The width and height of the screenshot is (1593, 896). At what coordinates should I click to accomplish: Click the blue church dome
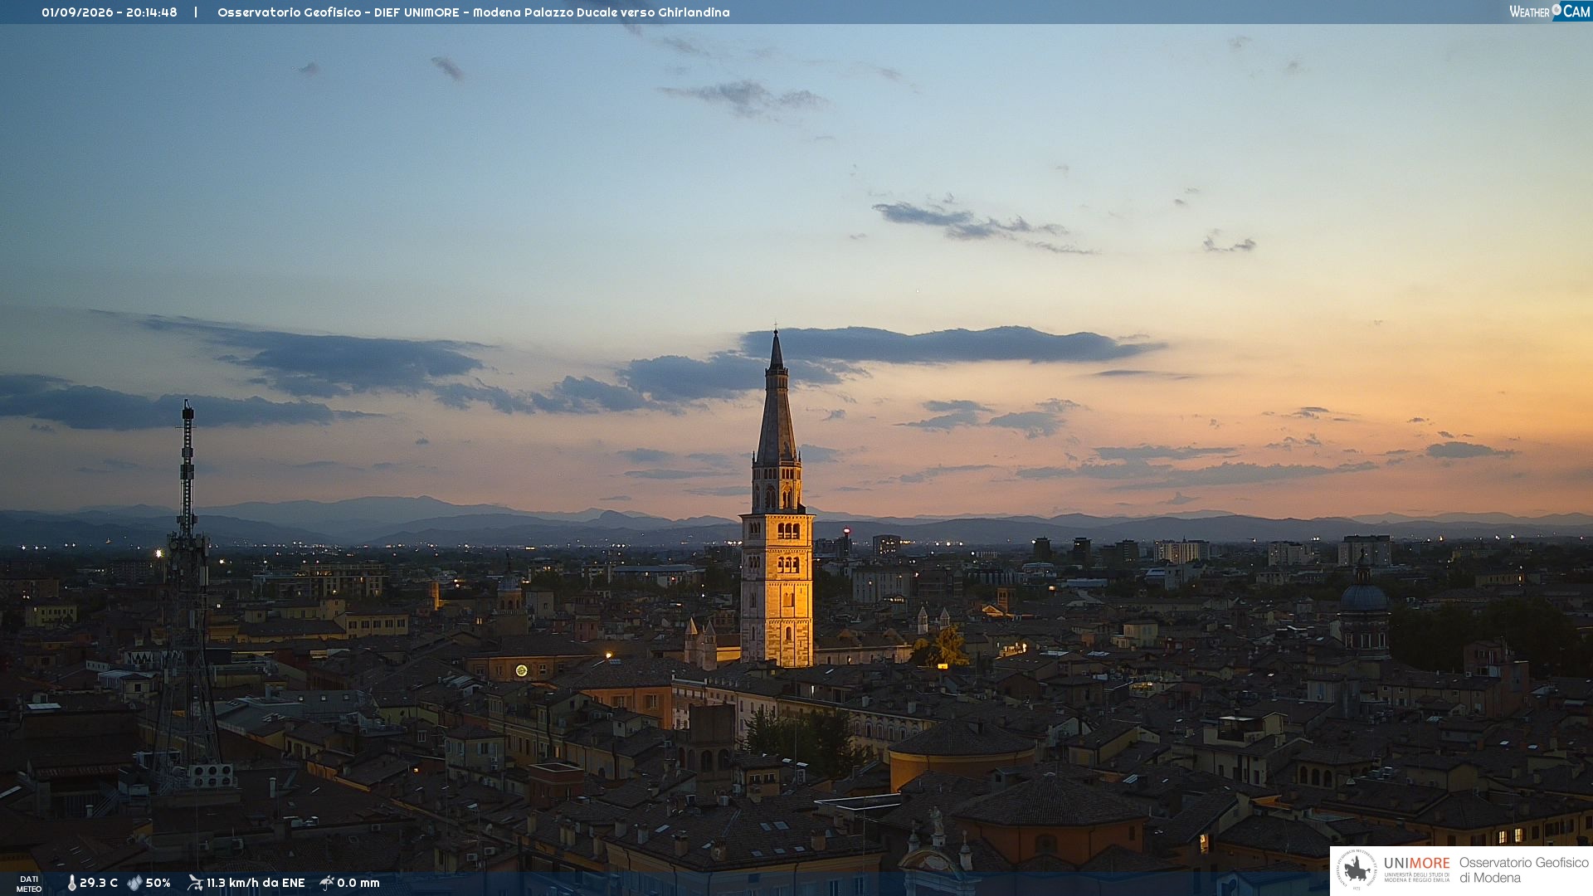(x=1364, y=596)
